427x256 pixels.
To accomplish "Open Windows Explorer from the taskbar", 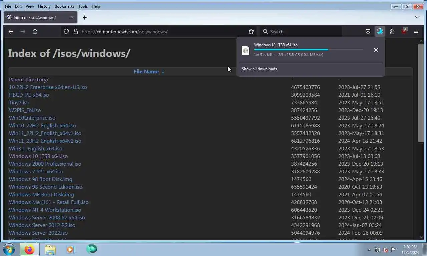I will (50, 249).
